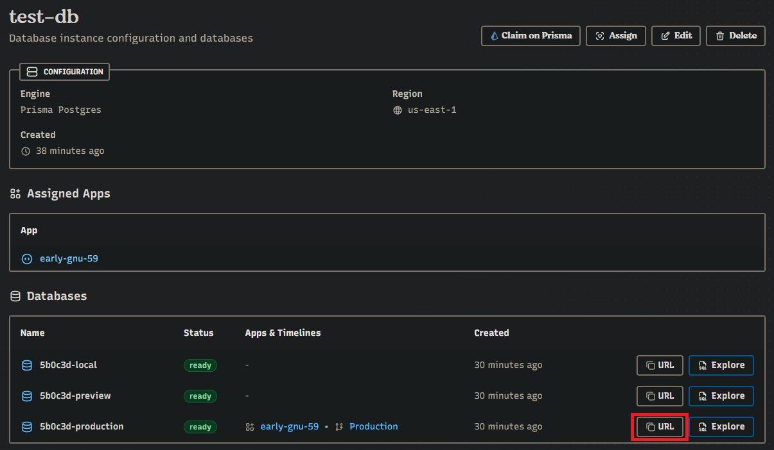
Task: Copy URL for 5b0c3d-local database
Action: [x=660, y=365]
